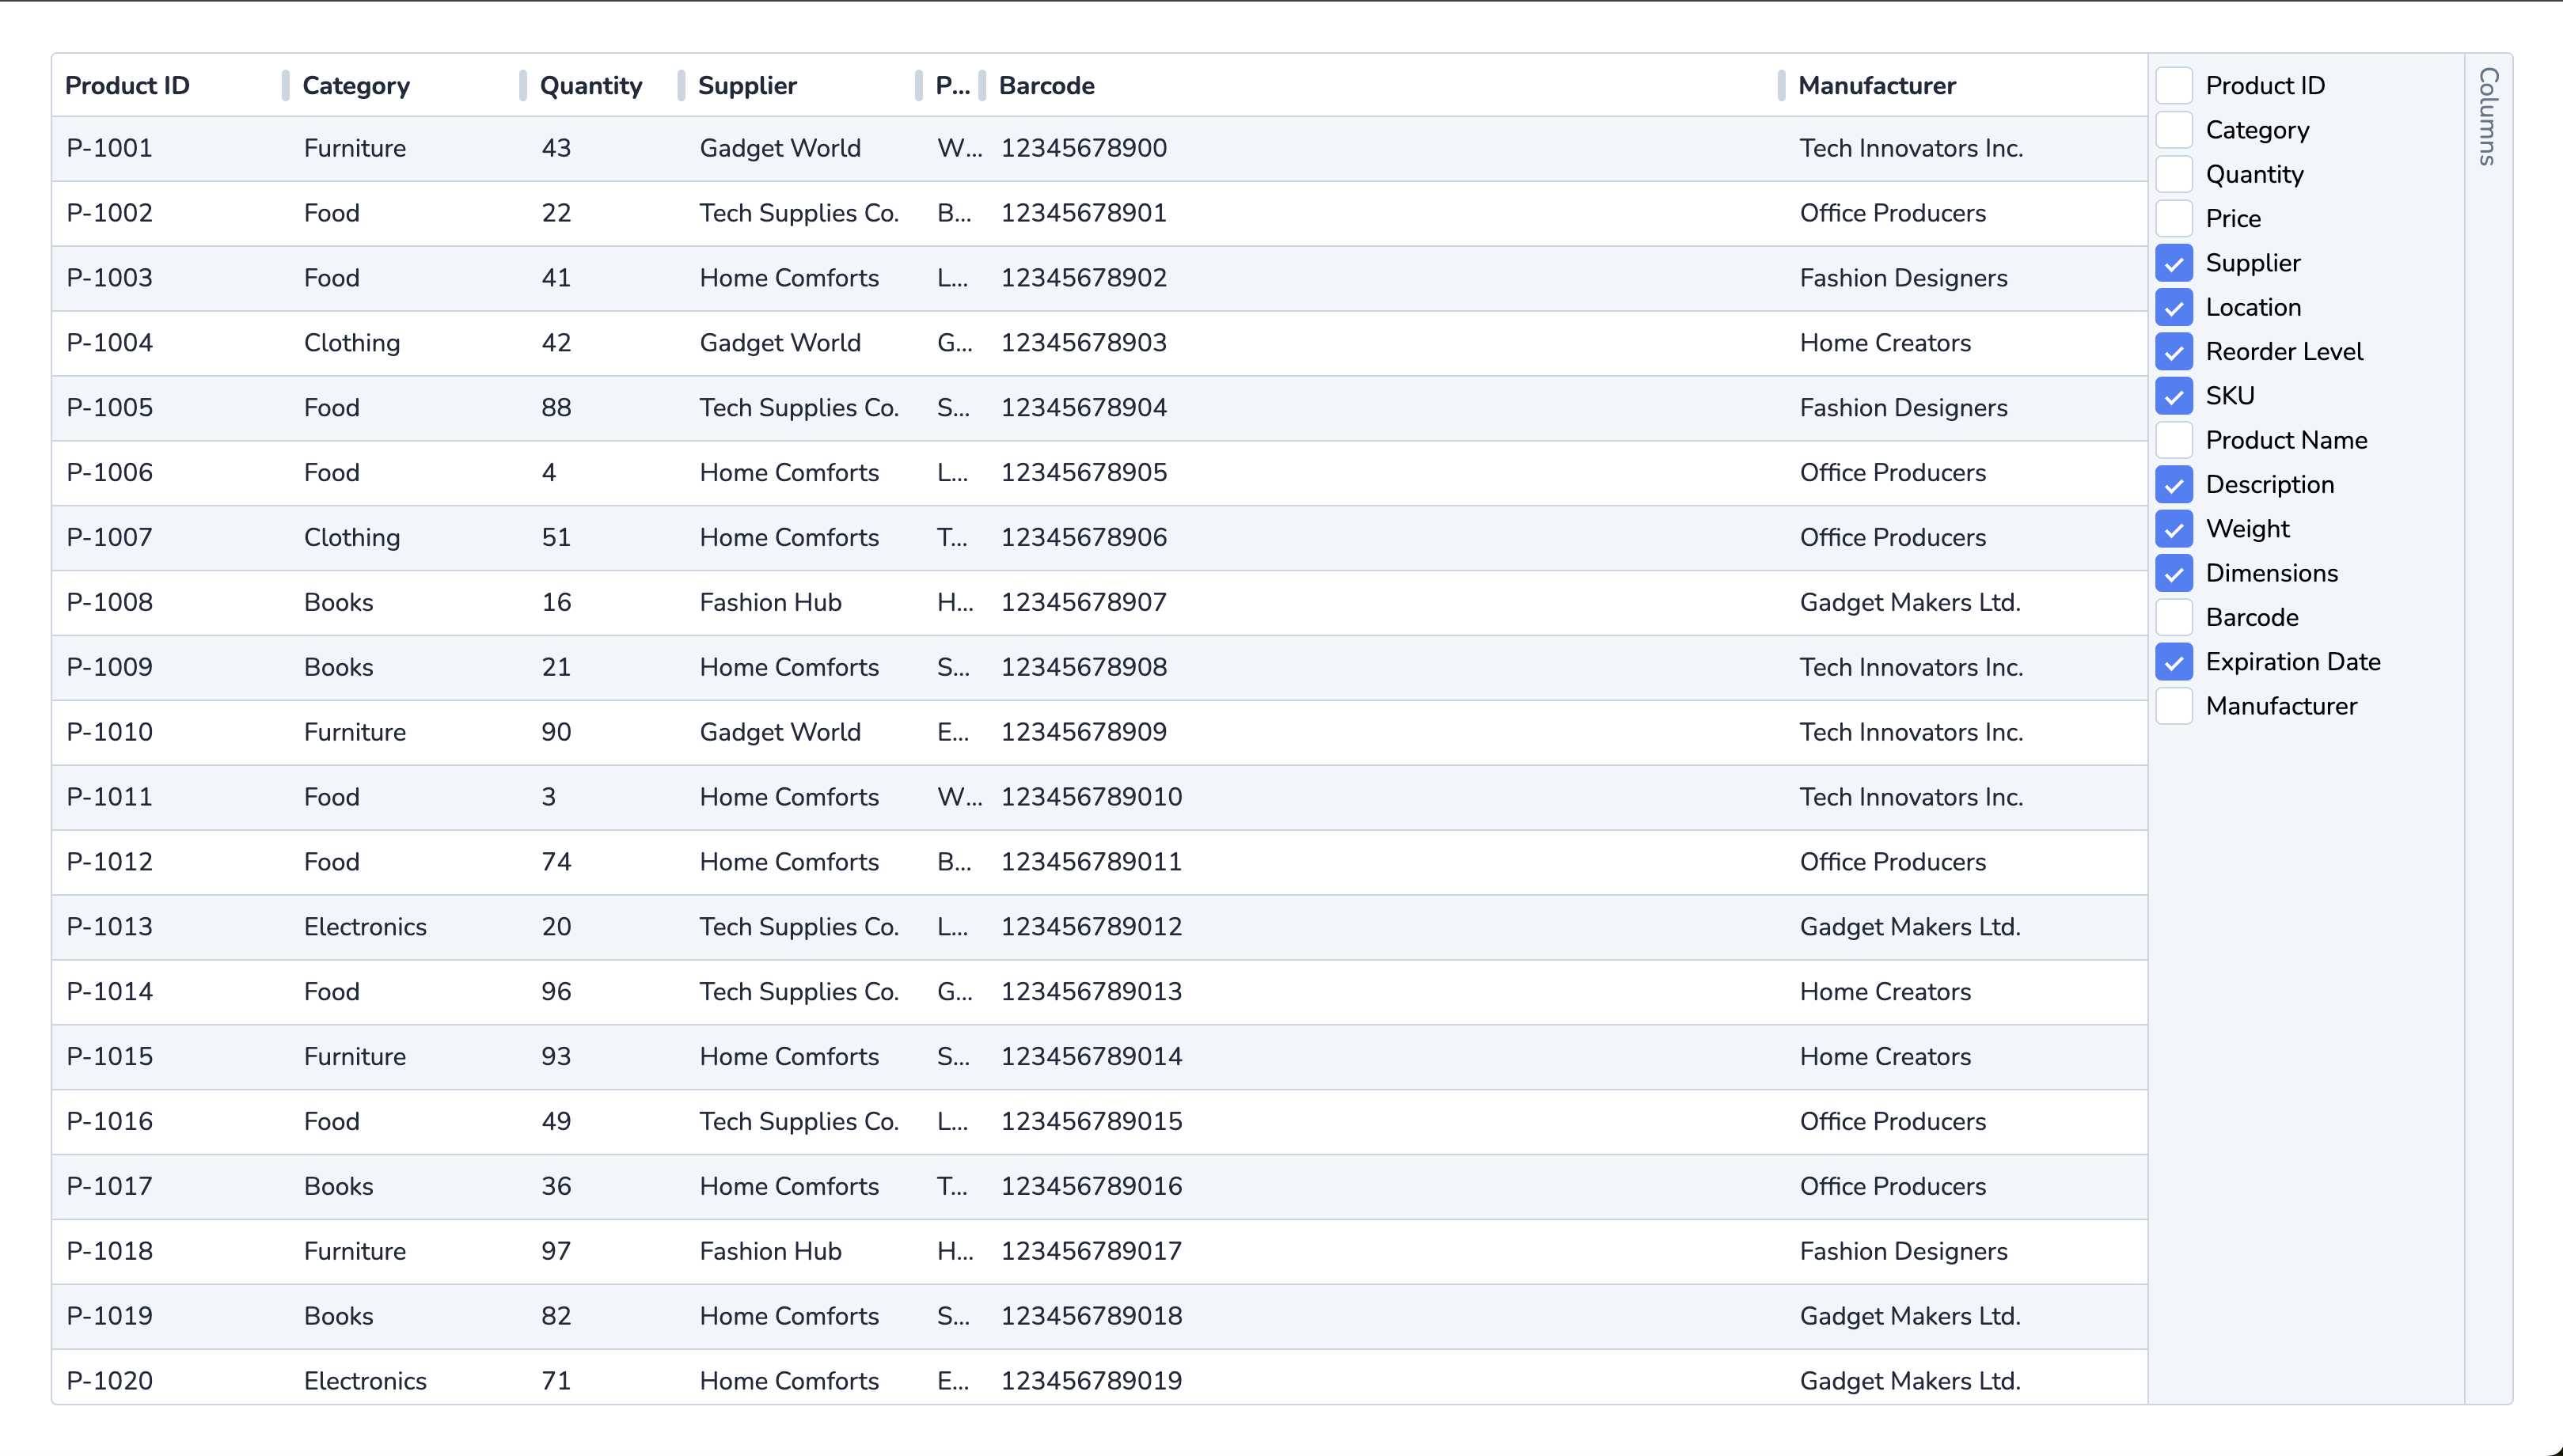The height and width of the screenshot is (1456, 2563).
Task: Click the truncated P... column header
Action: pyautogui.click(x=951, y=86)
